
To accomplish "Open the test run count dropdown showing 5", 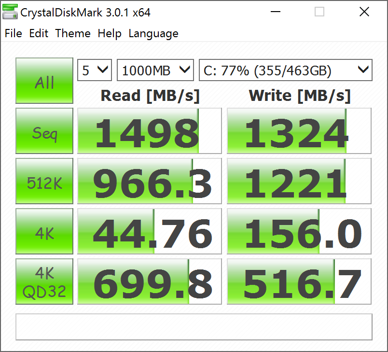I will coord(95,70).
